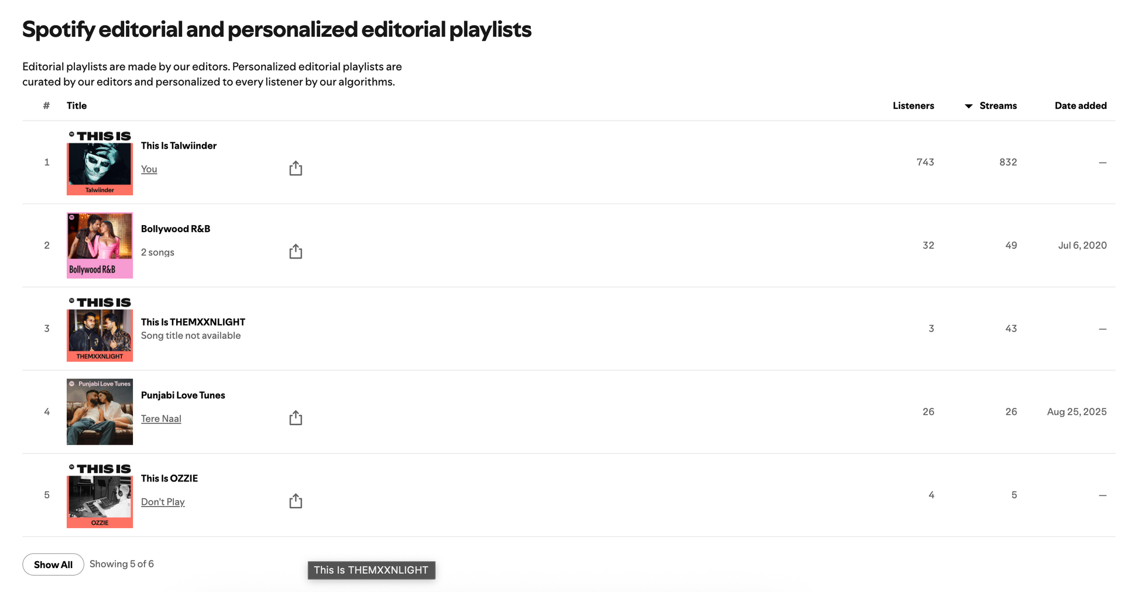Click the # column header
This screenshot has width=1139, height=592.
click(46, 106)
